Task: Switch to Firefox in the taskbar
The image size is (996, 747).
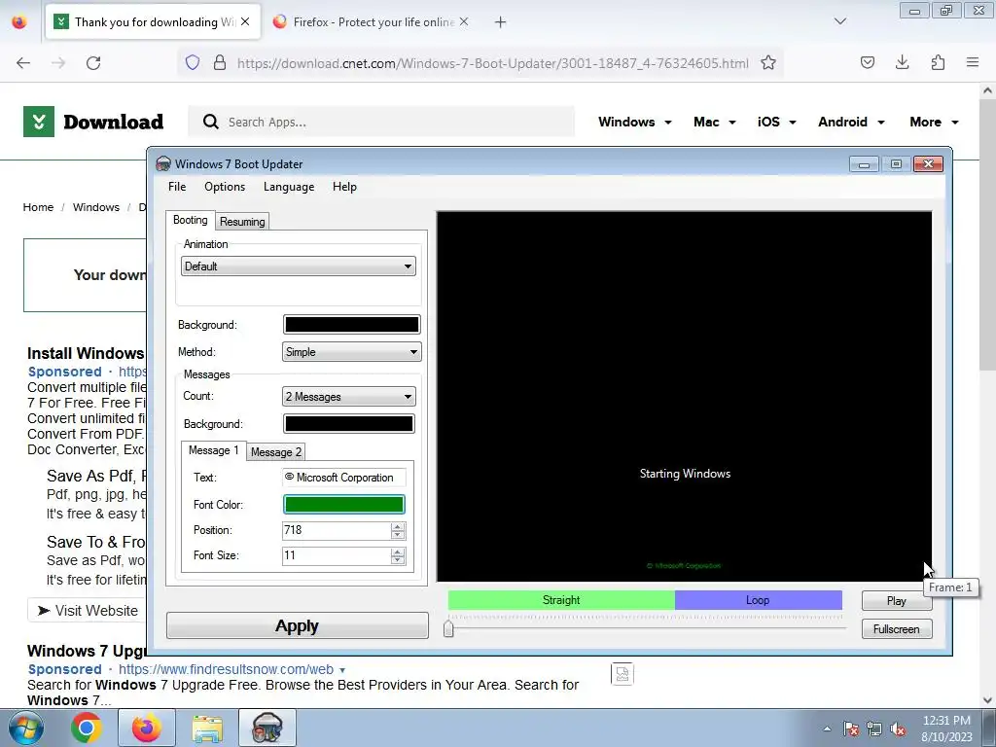Action: 147,728
